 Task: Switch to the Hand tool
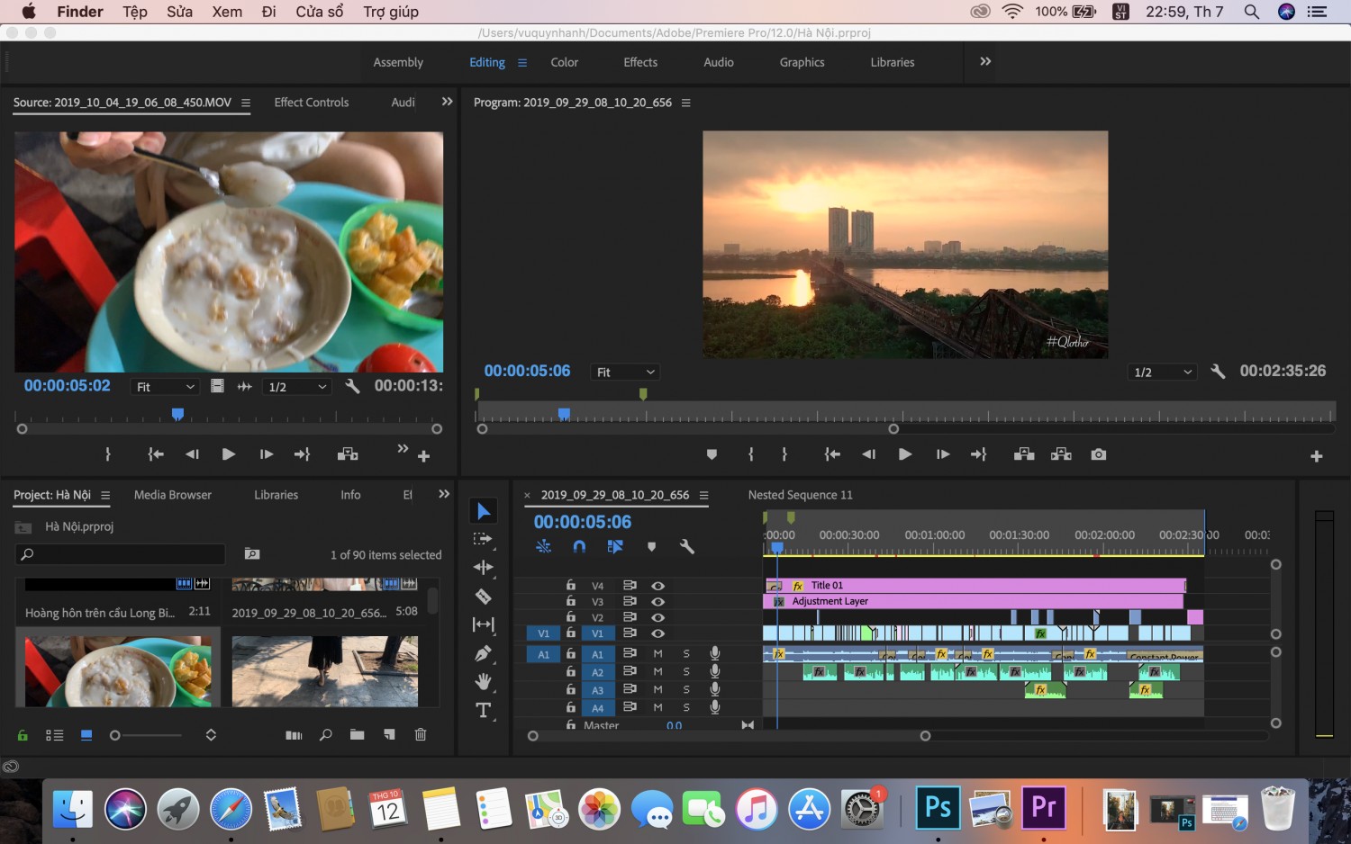[483, 681]
